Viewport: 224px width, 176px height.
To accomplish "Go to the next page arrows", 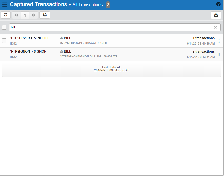I will [x=34, y=15].
